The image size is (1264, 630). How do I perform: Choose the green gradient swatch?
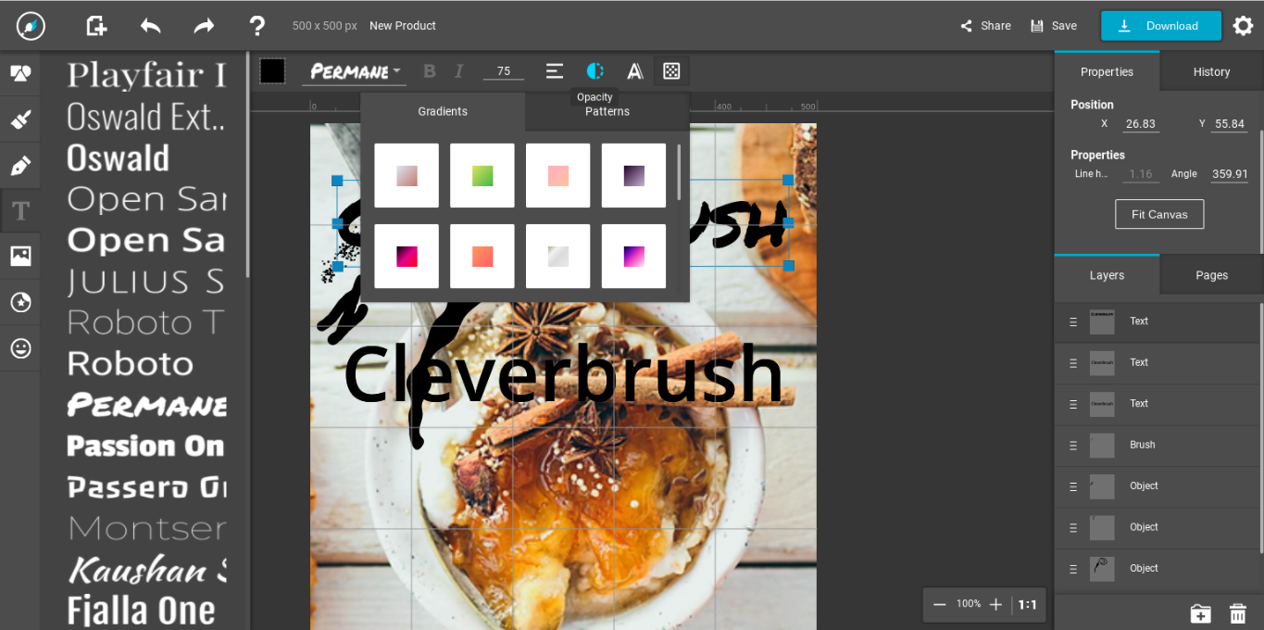[x=482, y=175]
